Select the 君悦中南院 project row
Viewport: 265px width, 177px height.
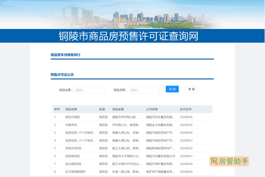[x=73, y=117]
